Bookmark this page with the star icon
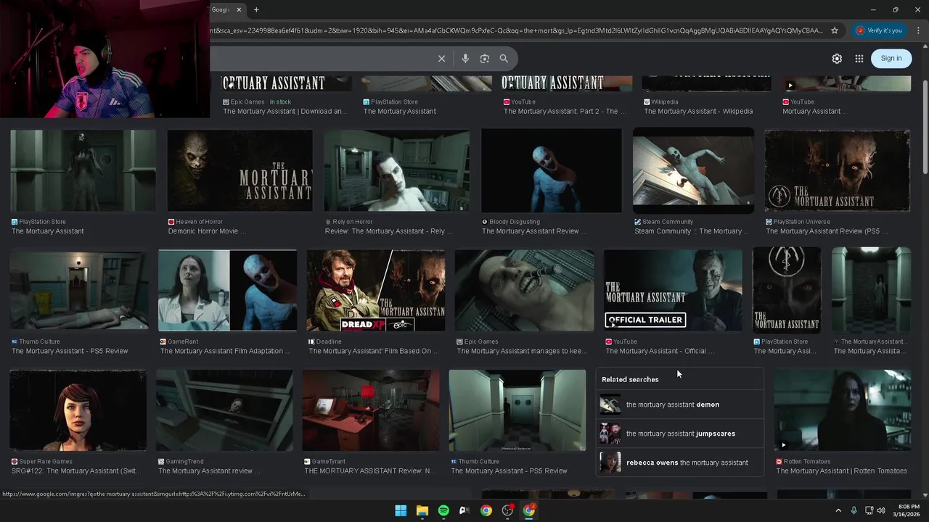929x522 pixels. [x=835, y=30]
